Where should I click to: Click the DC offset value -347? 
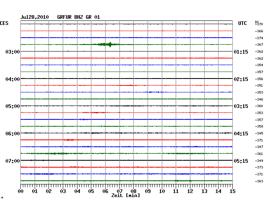click(259, 147)
